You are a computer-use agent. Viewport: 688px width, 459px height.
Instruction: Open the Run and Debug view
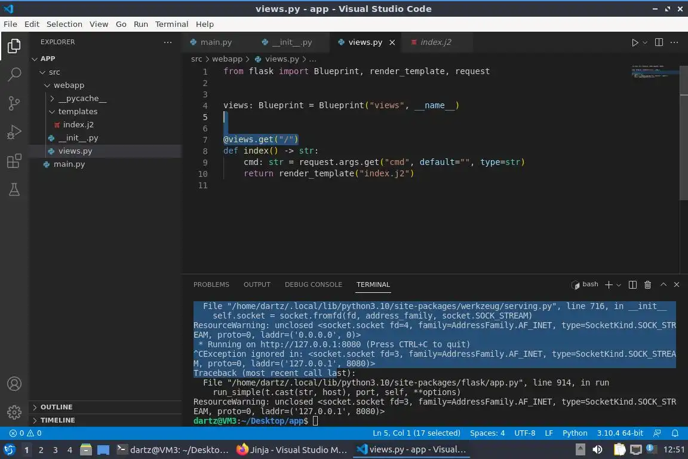[x=14, y=131]
